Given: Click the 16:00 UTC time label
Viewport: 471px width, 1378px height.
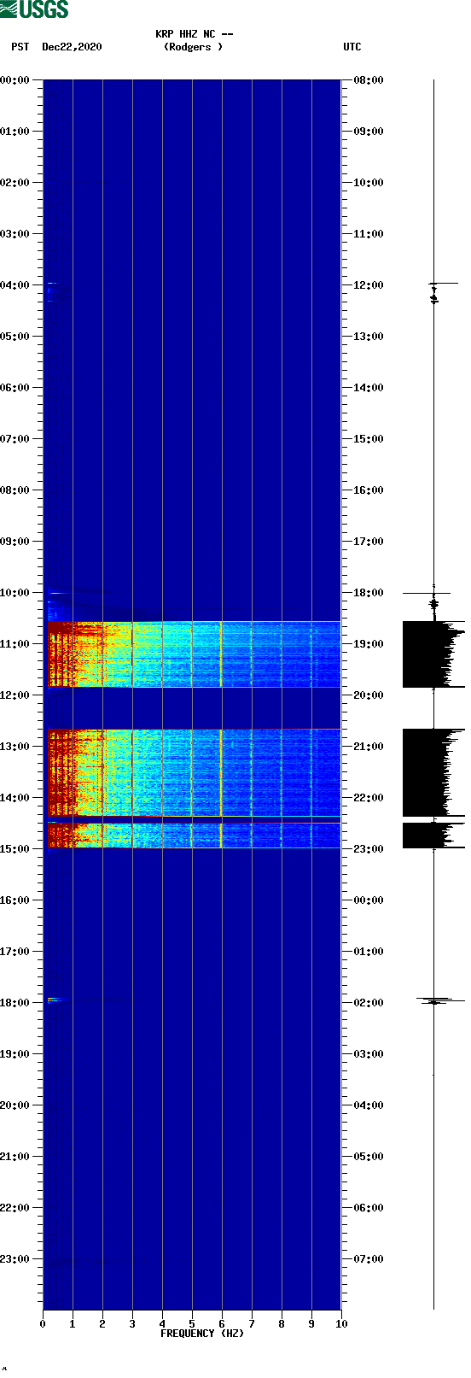Looking at the screenshot, I should 369,490.
